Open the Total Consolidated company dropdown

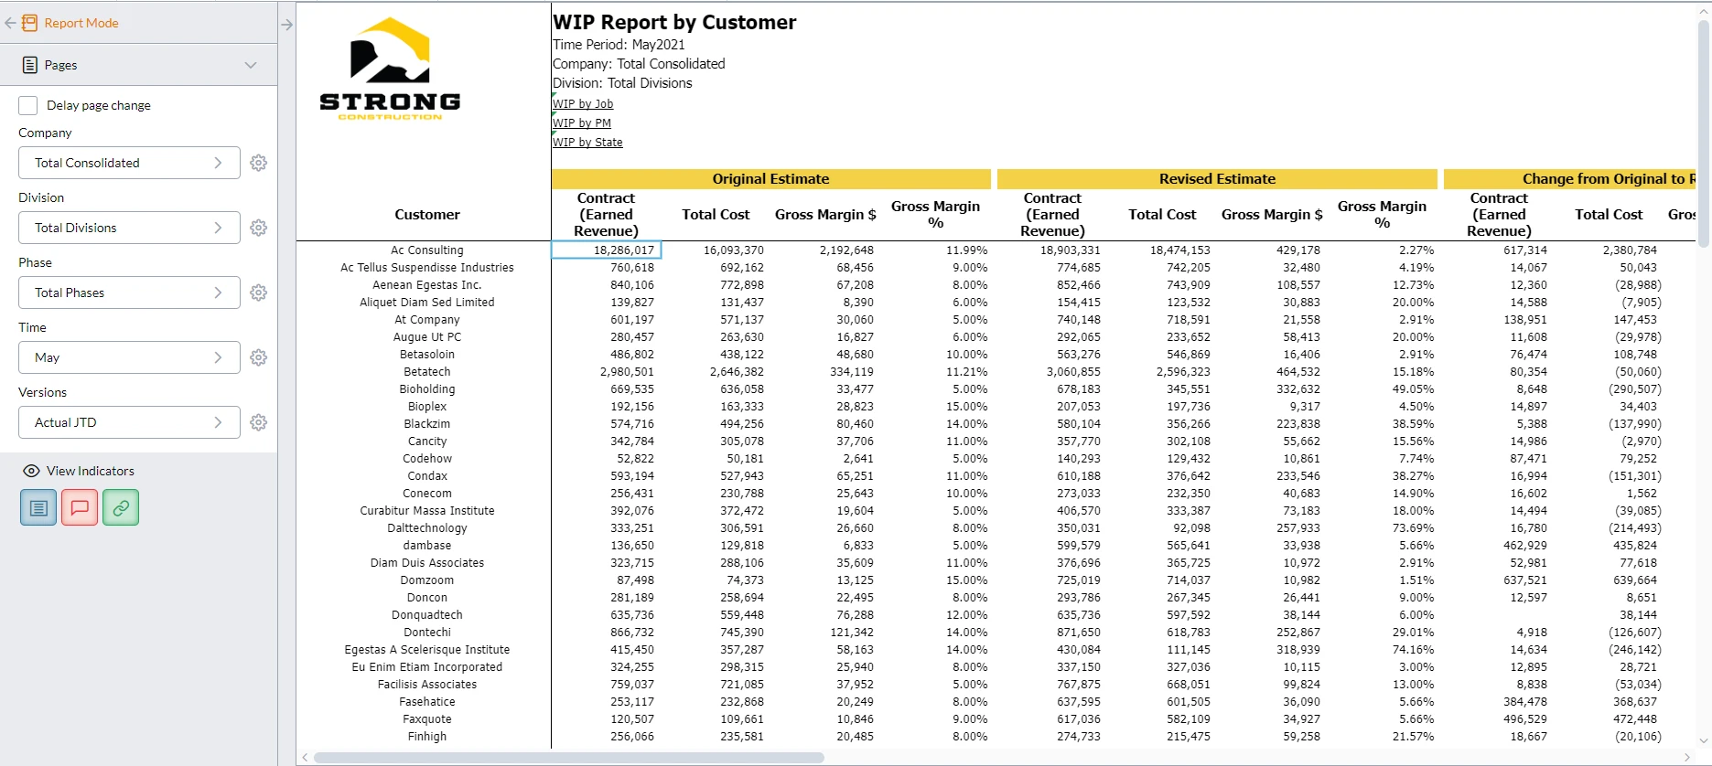[129, 163]
